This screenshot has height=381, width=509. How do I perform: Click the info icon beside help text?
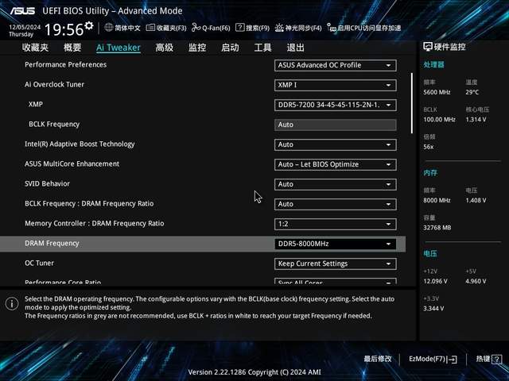[x=12, y=303]
